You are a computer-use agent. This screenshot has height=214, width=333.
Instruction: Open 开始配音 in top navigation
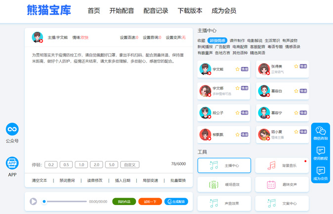(x=122, y=10)
